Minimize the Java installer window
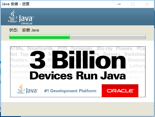Image resolution: width=155 pixels, height=117 pixels. (x=119, y=4)
